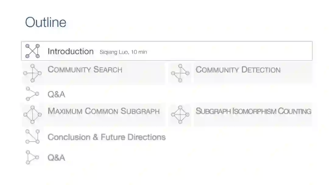Jump to Subgraph Isomorphism Counting section
329x185 pixels.
pyautogui.click(x=253, y=111)
